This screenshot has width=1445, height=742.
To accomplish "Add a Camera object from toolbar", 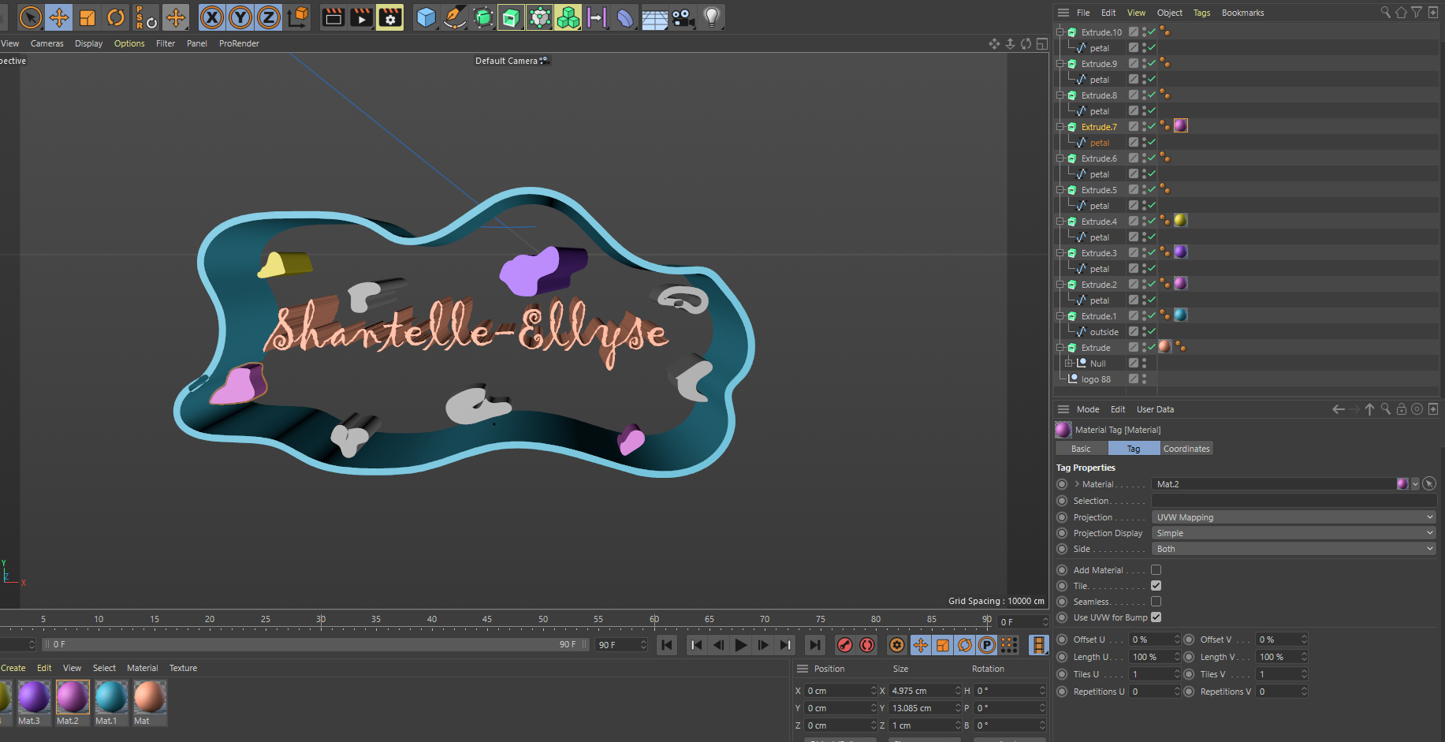I will (683, 17).
